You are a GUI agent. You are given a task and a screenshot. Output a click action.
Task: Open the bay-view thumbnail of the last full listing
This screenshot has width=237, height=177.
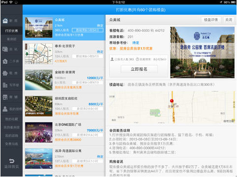[x=39, y=158]
